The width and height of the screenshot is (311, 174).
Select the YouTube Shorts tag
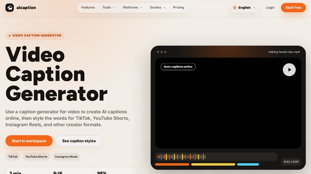point(36,157)
